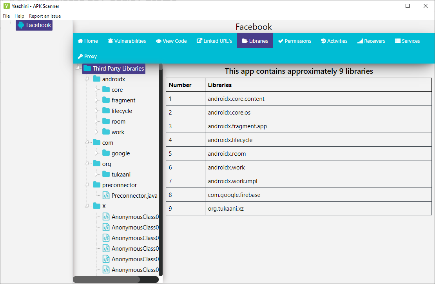
Task: Expand the work folder node
Action: (96, 132)
